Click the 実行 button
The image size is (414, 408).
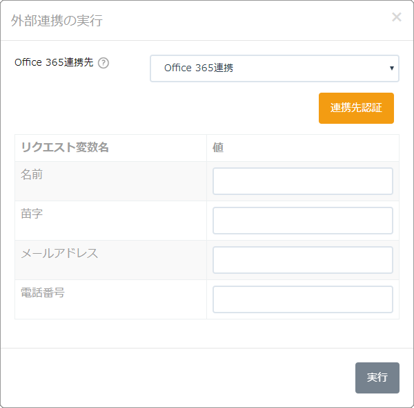pyautogui.click(x=377, y=378)
